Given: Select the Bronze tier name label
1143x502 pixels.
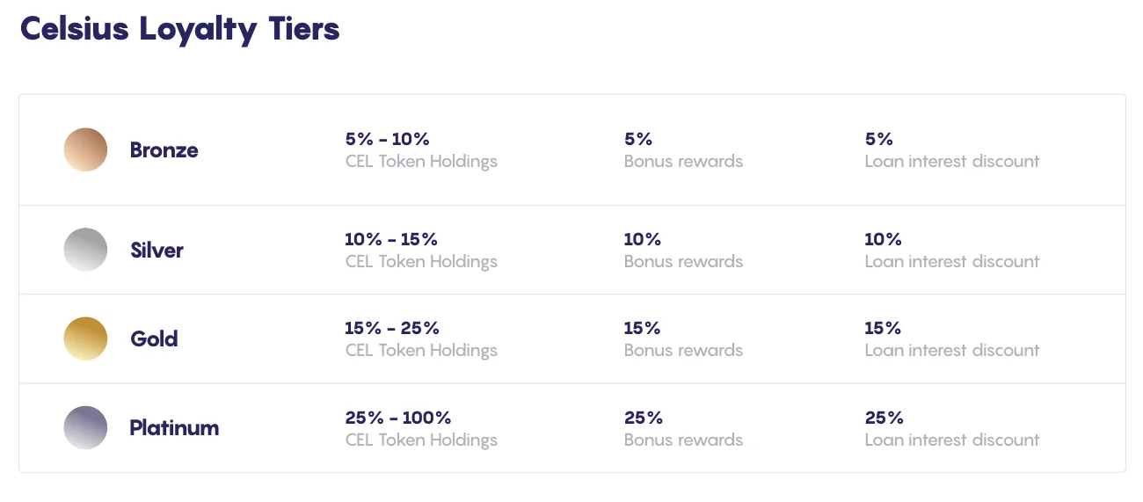Looking at the screenshot, I should [x=164, y=150].
